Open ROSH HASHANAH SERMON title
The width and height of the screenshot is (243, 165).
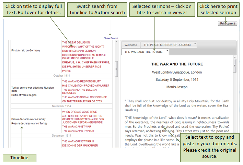(79, 51)
